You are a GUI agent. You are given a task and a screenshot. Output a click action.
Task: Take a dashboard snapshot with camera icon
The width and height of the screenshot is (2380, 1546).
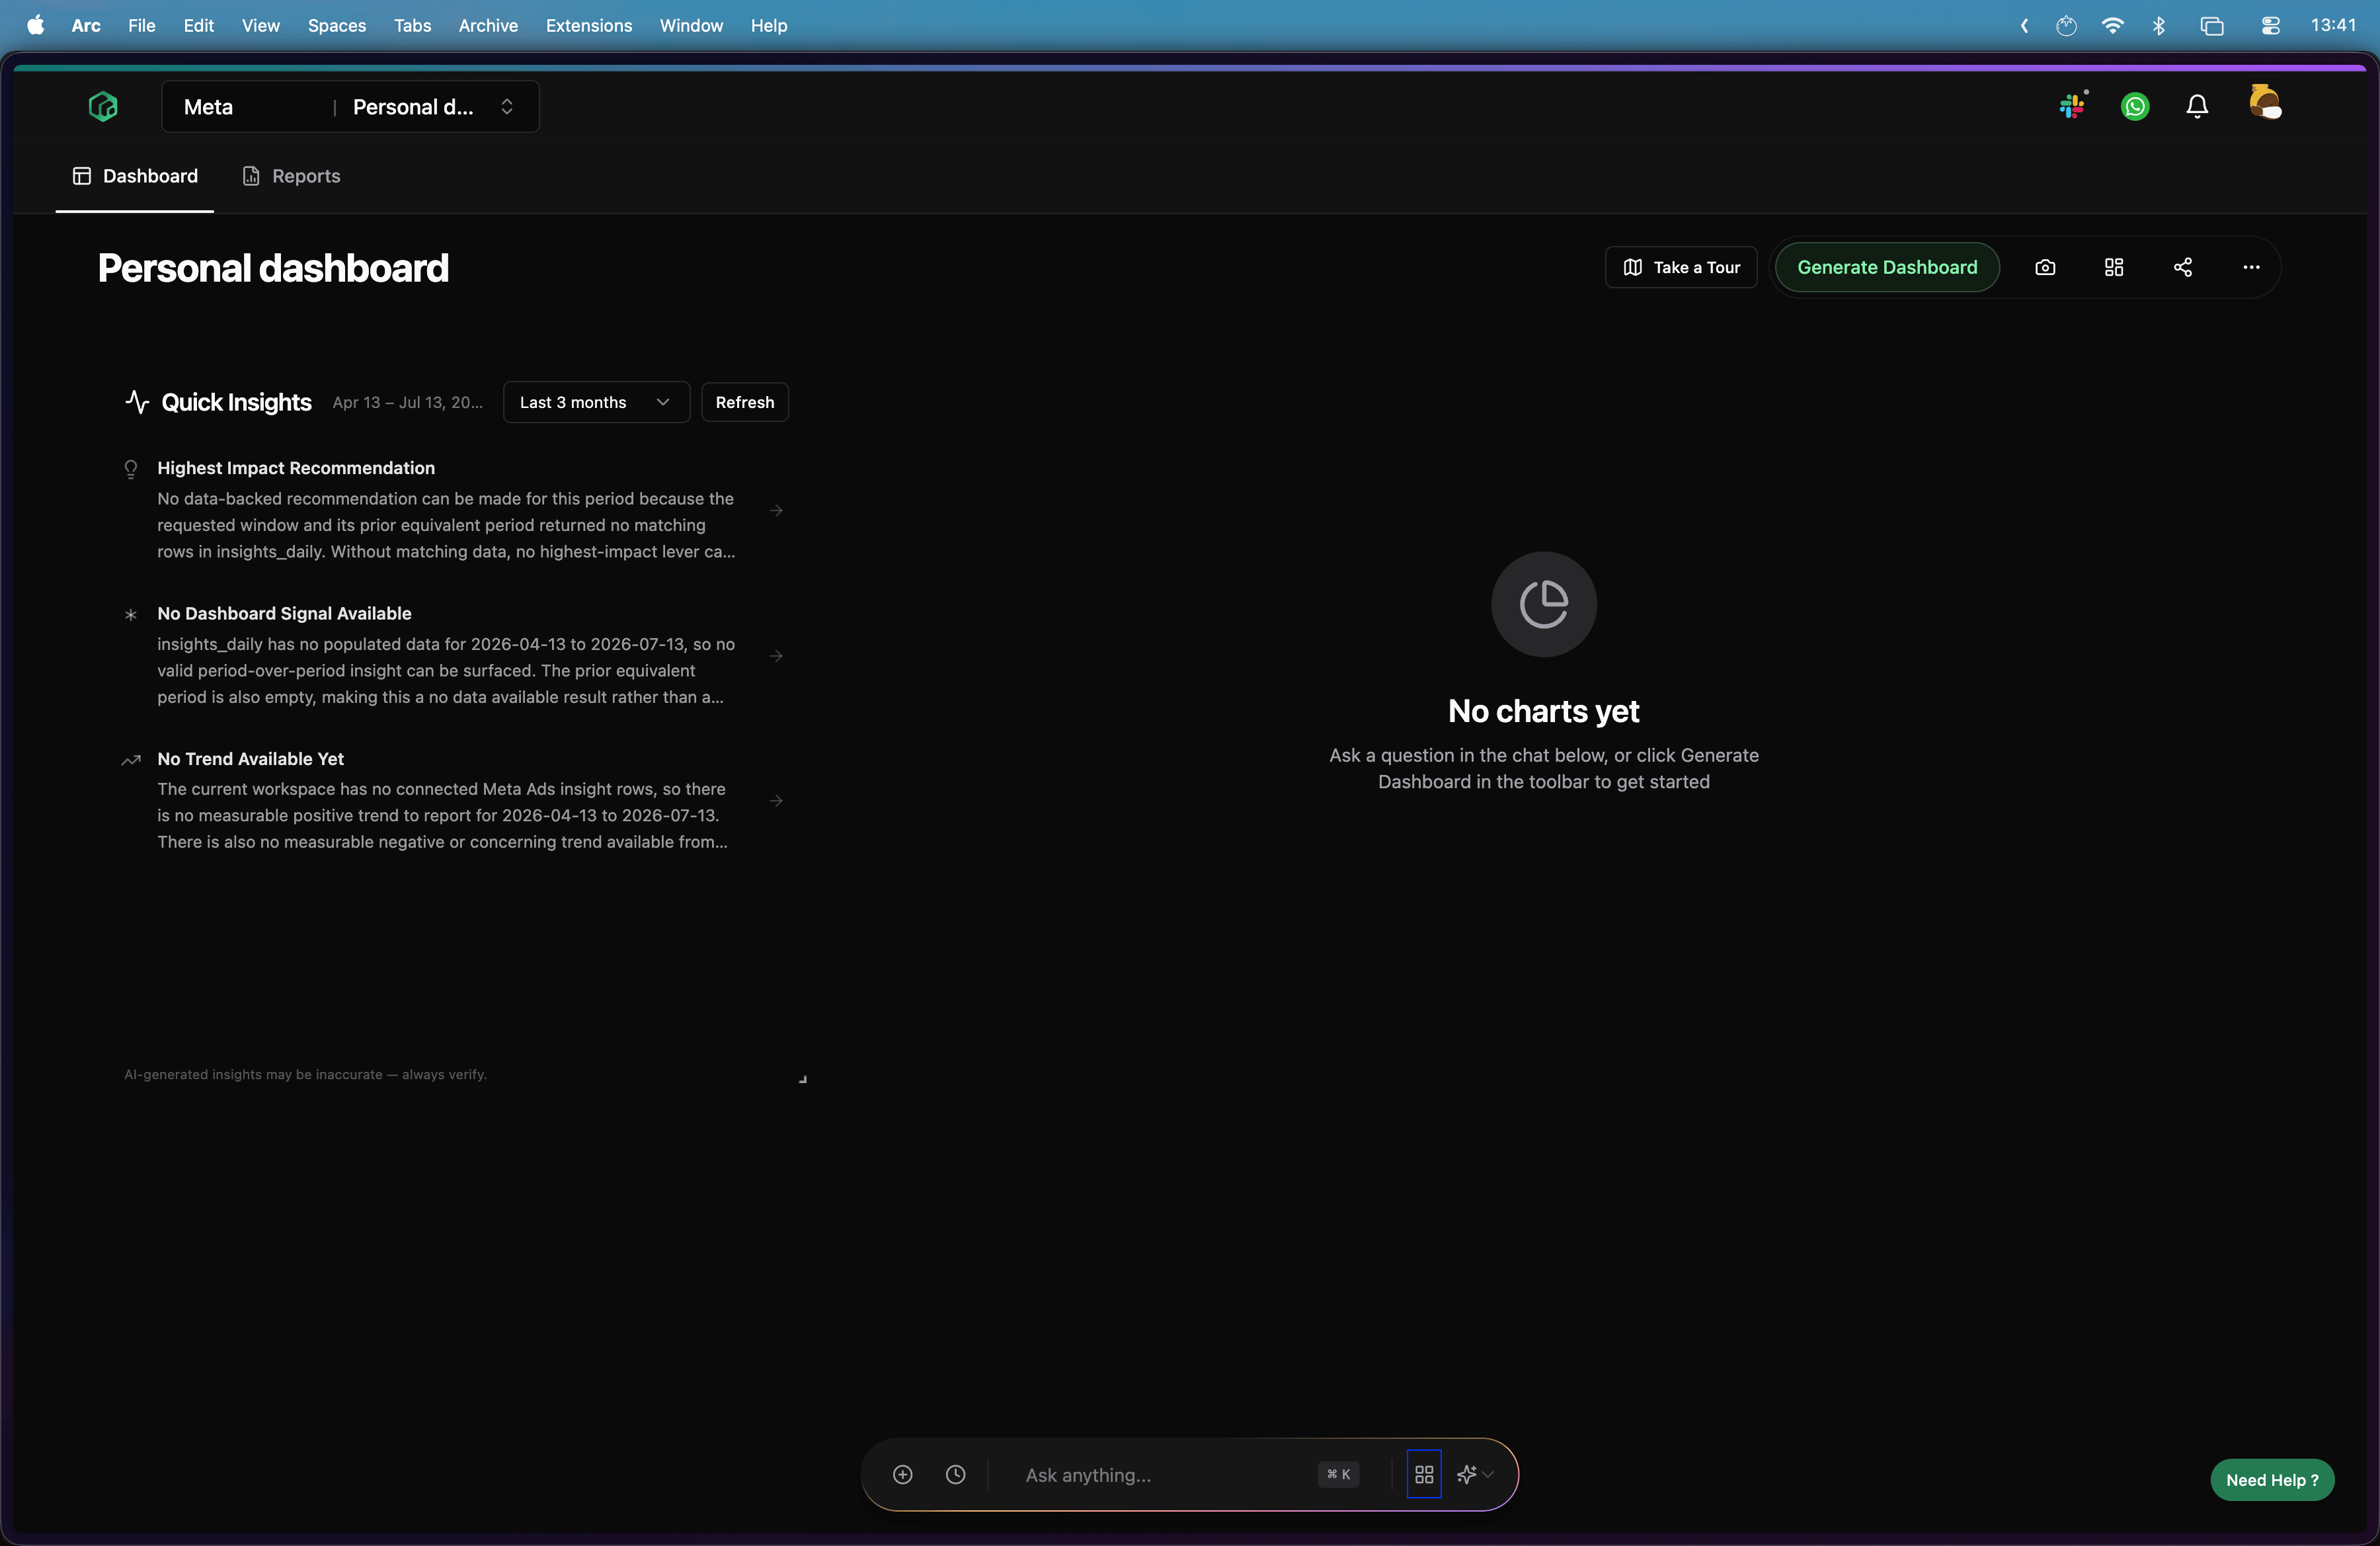(2045, 267)
